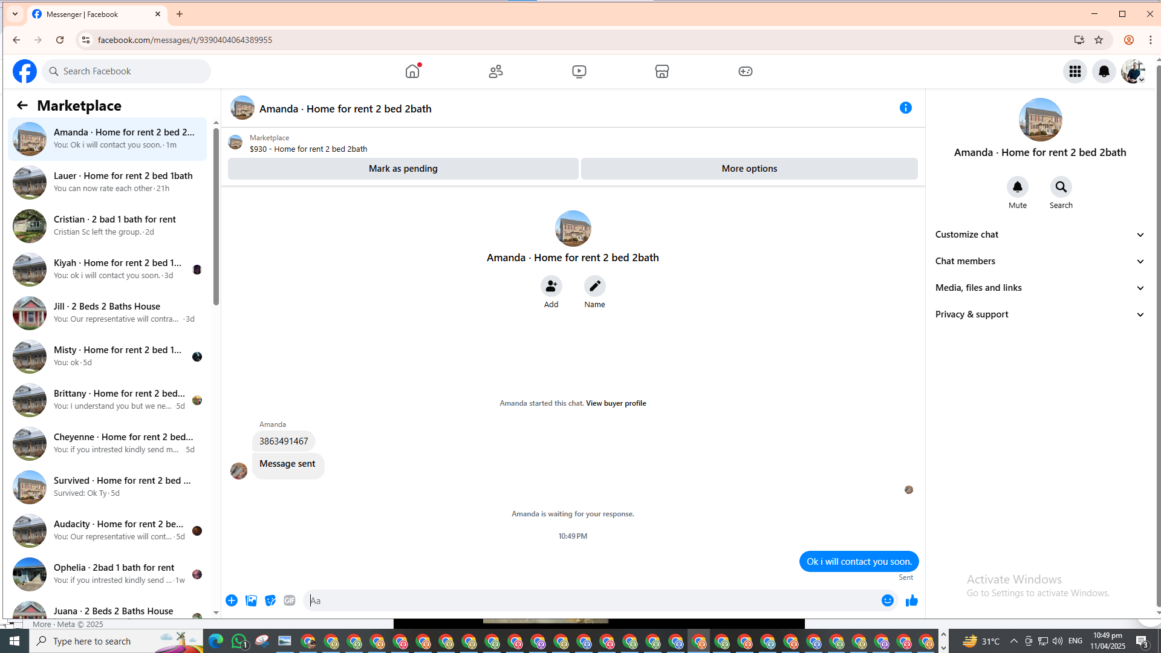Expand the Customize chat section

pyautogui.click(x=1040, y=235)
